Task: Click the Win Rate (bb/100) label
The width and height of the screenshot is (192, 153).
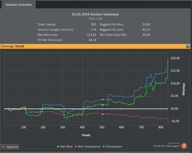Action: (113, 35)
